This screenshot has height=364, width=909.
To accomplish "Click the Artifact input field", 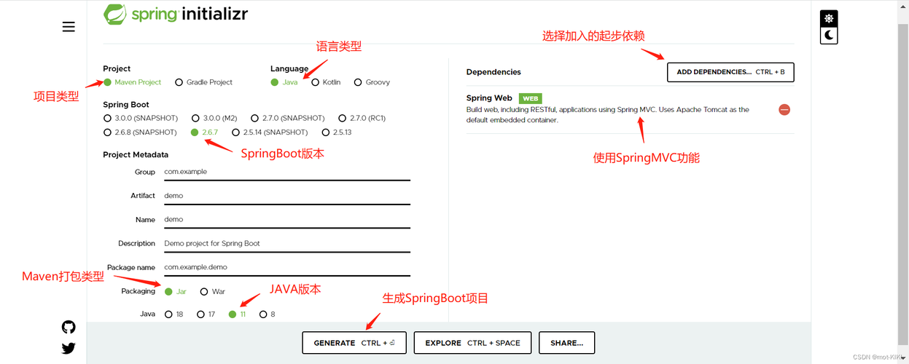I will (x=286, y=196).
